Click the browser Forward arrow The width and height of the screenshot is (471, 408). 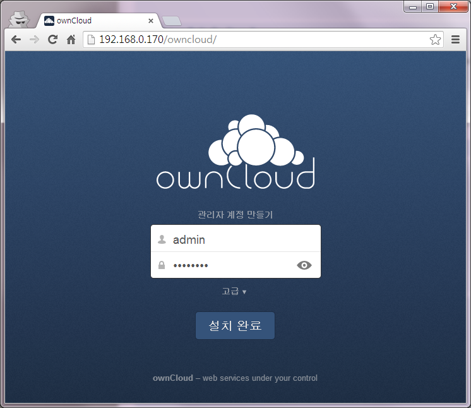[34, 40]
